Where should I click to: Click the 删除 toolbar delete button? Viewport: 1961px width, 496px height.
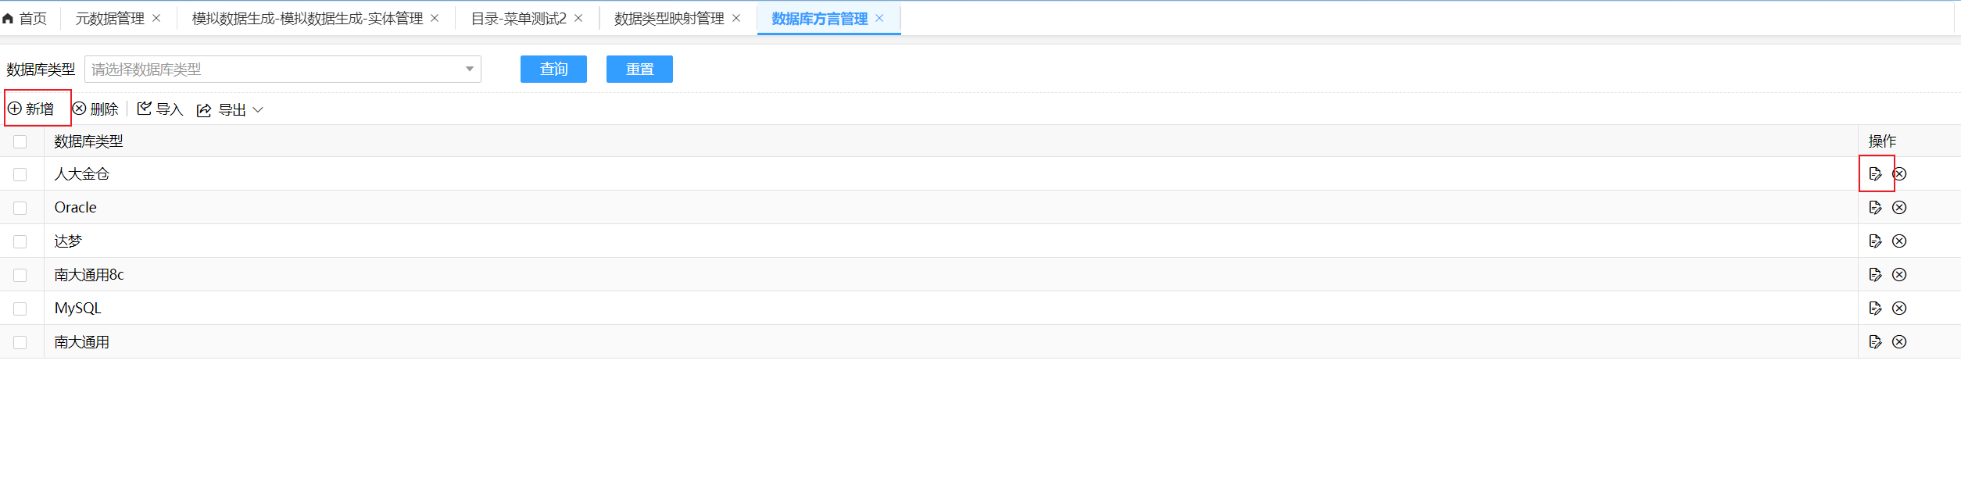95,109
